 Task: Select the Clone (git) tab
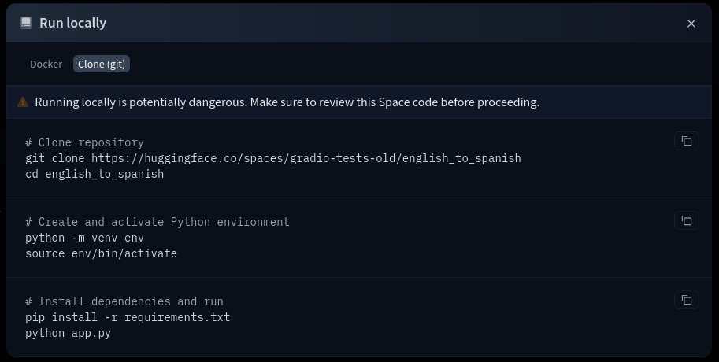tap(102, 65)
